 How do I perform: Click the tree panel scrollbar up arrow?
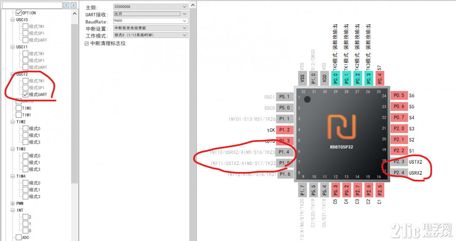tap(75, 14)
